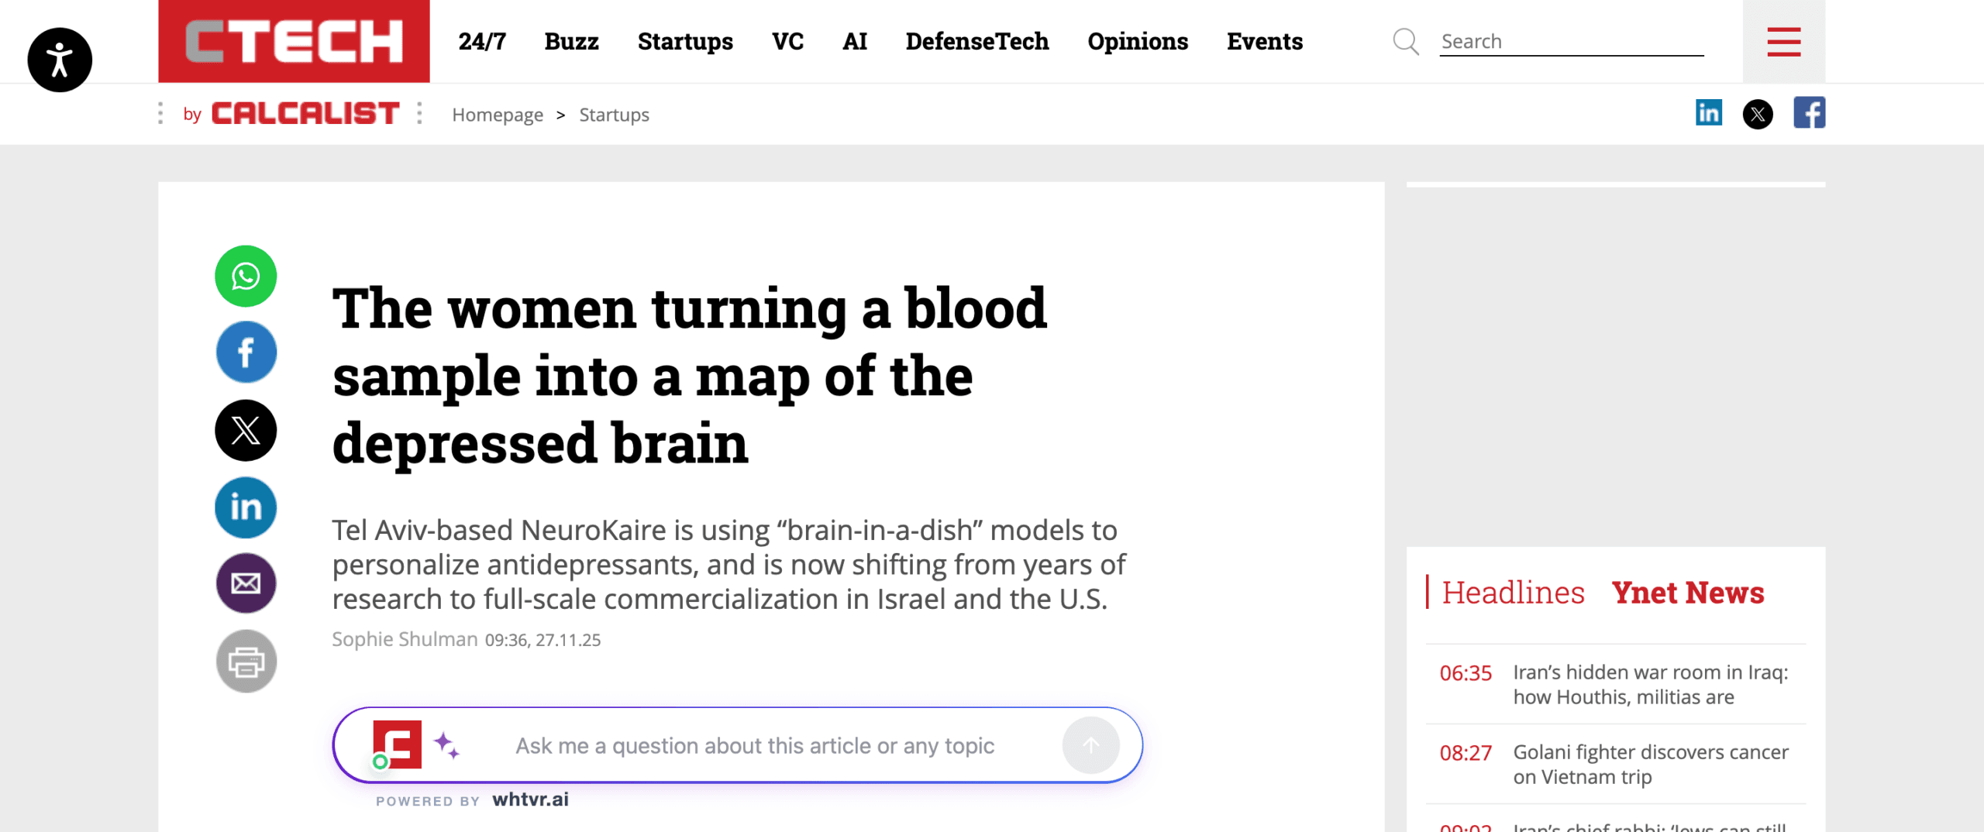
Task: Click the Calcalist logo
Action: click(x=305, y=114)
